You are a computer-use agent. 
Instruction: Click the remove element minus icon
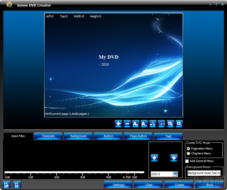127,123
